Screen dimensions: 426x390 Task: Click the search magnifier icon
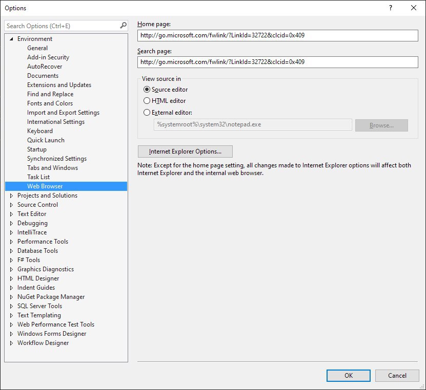(x=123, y=26)
